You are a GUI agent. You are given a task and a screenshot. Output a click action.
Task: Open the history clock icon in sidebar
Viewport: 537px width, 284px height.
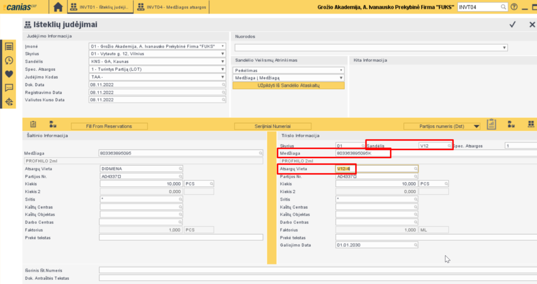tap(9, 60)
